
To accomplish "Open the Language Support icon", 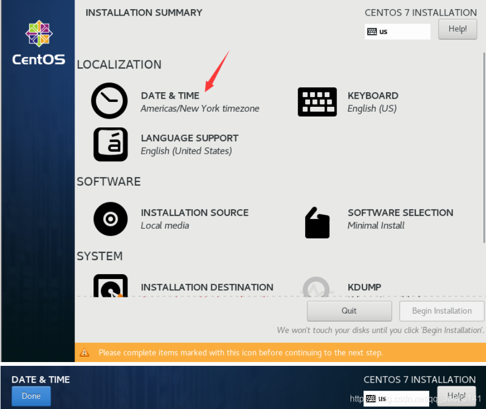I will (111, 144).
